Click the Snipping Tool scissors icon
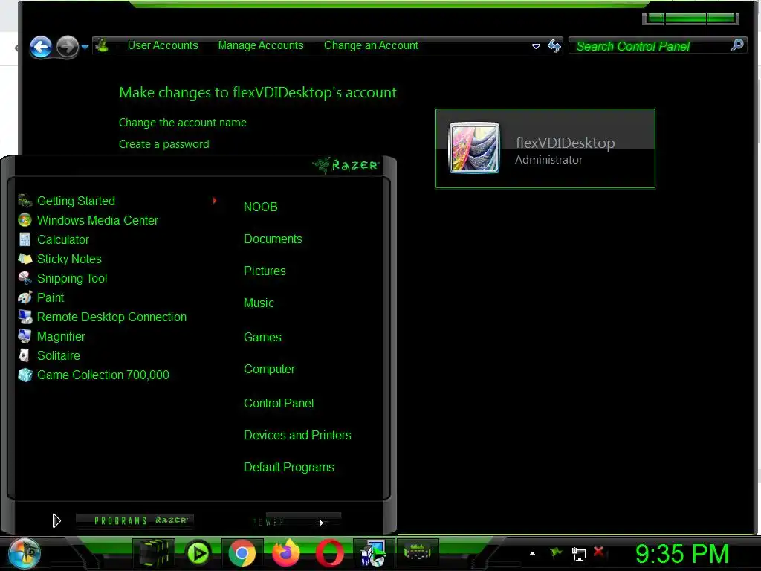The width and height of the screenshot is (761, 571). (x=25, y=278)
